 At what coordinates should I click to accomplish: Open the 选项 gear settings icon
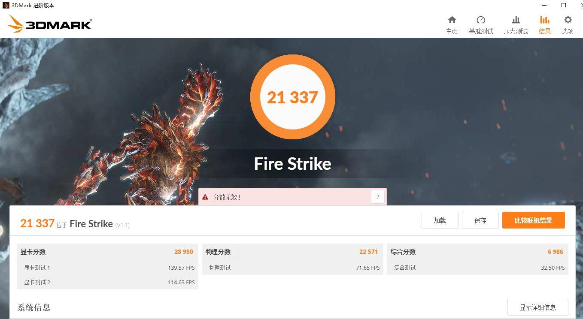(x=568, y=20)
